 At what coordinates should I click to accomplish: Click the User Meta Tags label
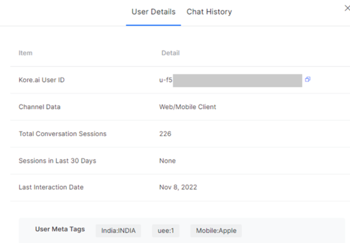pyautogui.click(x=60, y=229)
